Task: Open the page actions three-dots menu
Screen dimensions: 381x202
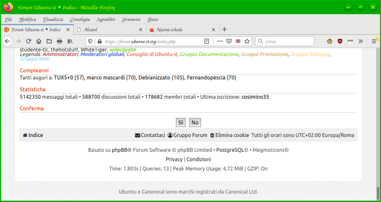Action: click(x=219, y=42)
